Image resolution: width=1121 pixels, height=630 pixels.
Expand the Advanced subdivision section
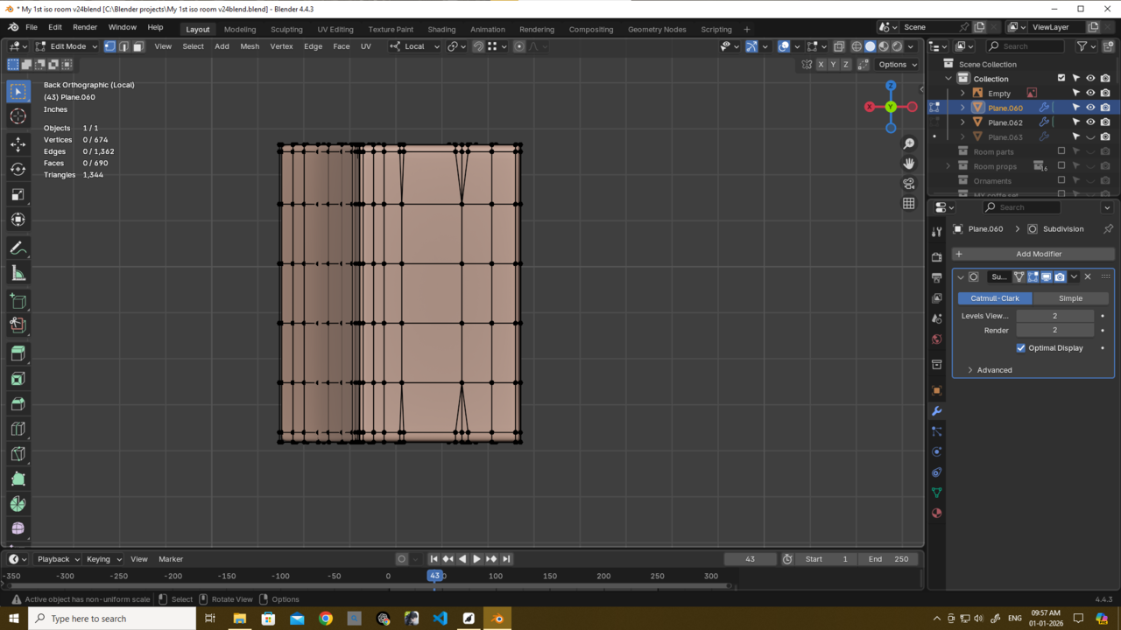(x=994, y=370)
